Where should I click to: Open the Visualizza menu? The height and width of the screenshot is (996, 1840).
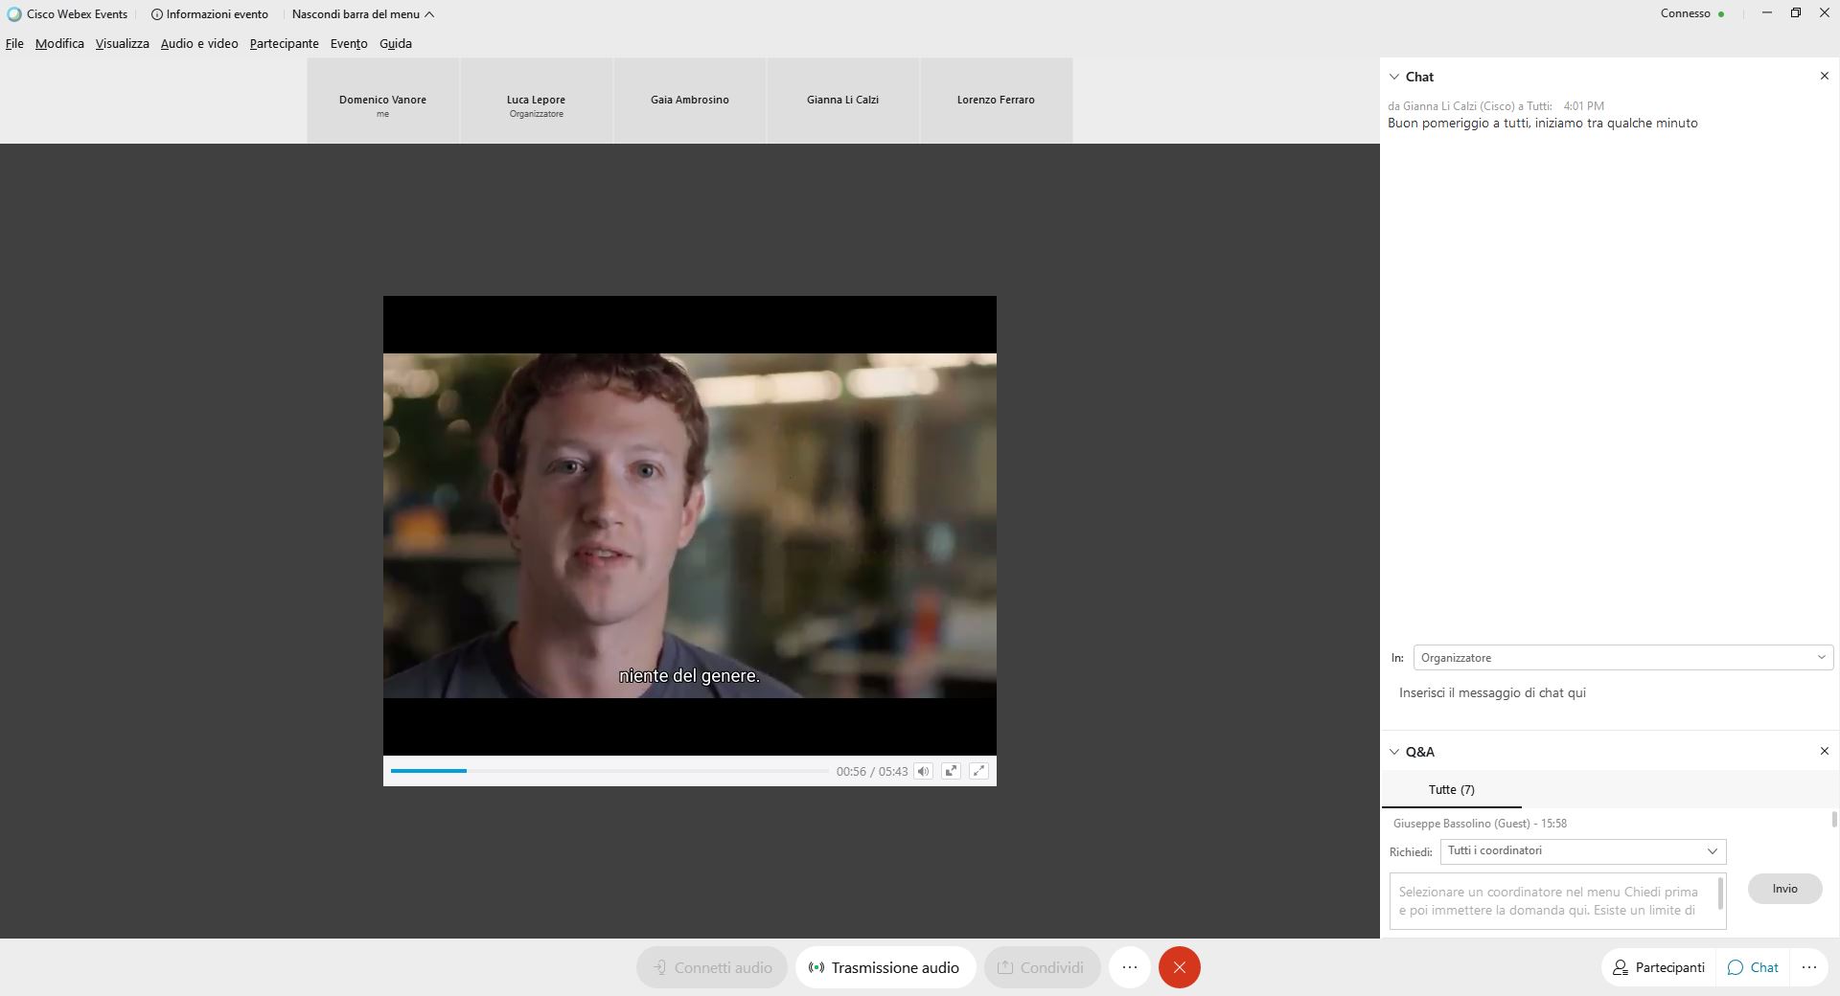coord(122,44)
